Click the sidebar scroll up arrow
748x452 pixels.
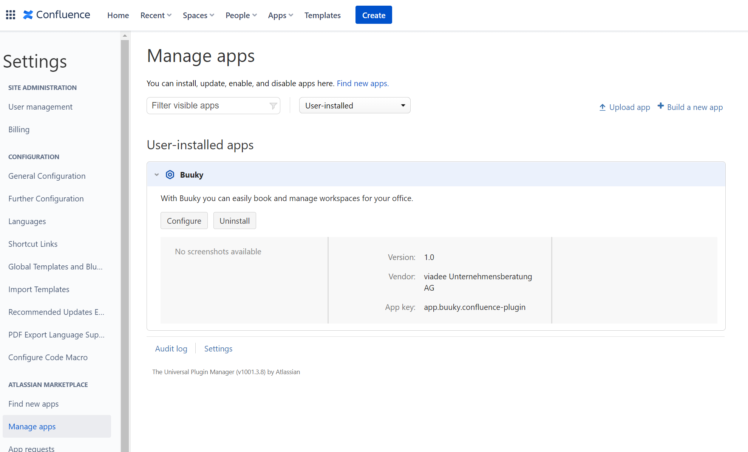(x=125, y=36)
